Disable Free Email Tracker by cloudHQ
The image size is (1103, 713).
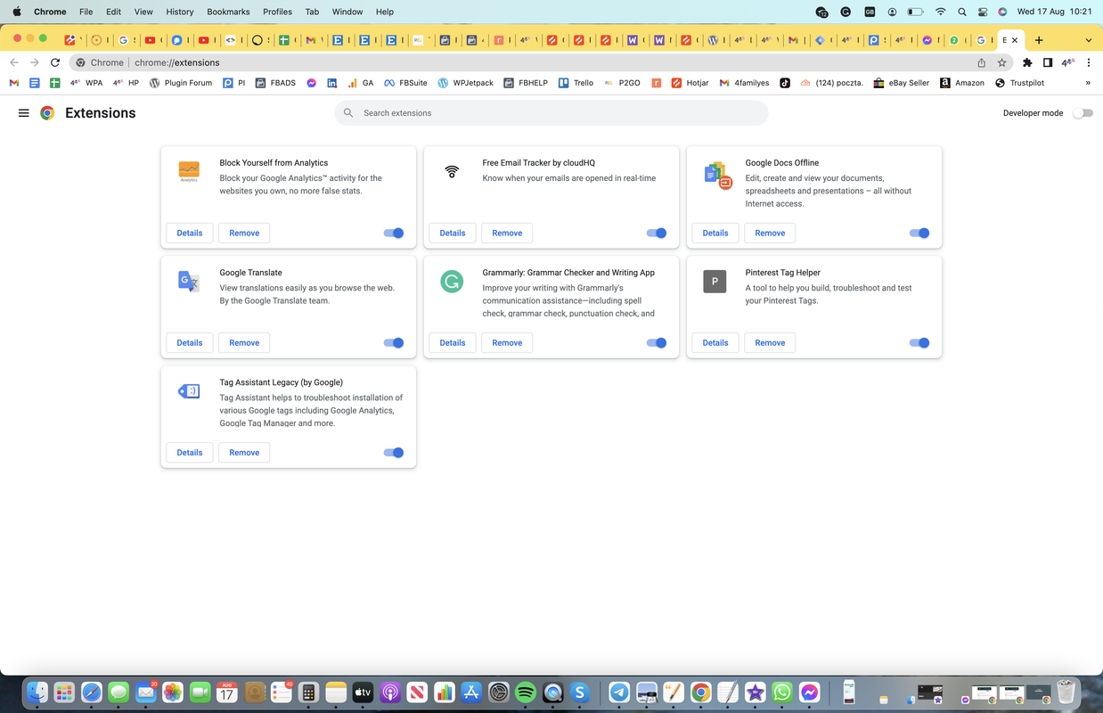[657, 233]
